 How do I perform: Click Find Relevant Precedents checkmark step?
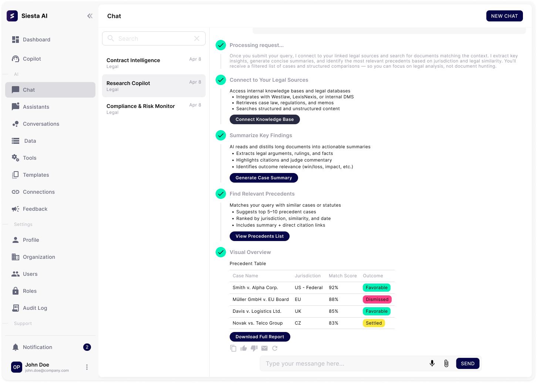coord(221,194)
